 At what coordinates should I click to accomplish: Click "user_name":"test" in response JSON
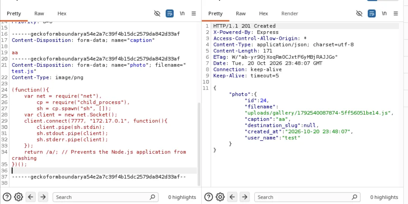tap(272, 138)
